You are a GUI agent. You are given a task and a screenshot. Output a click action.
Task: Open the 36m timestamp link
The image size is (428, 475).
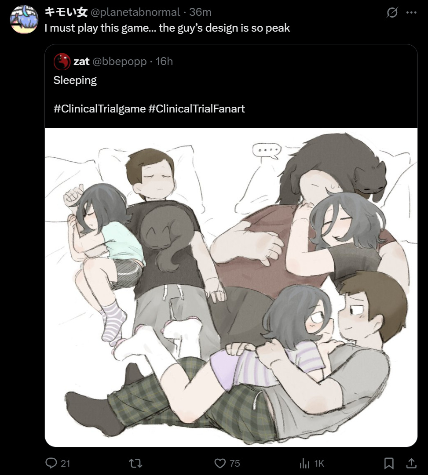point(200,12)
